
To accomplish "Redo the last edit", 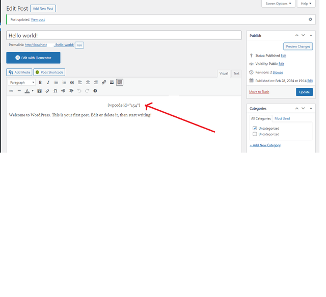I will click(87, 91).
